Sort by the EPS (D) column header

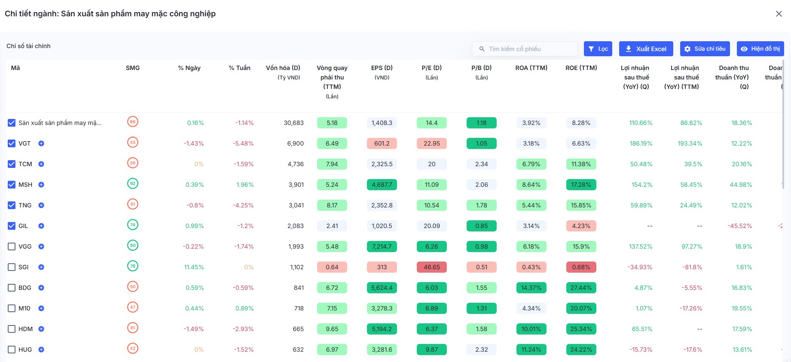point(382,68)
